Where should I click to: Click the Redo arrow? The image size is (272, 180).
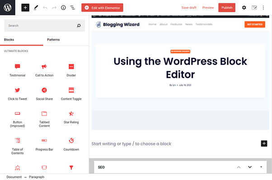(54, 8)
